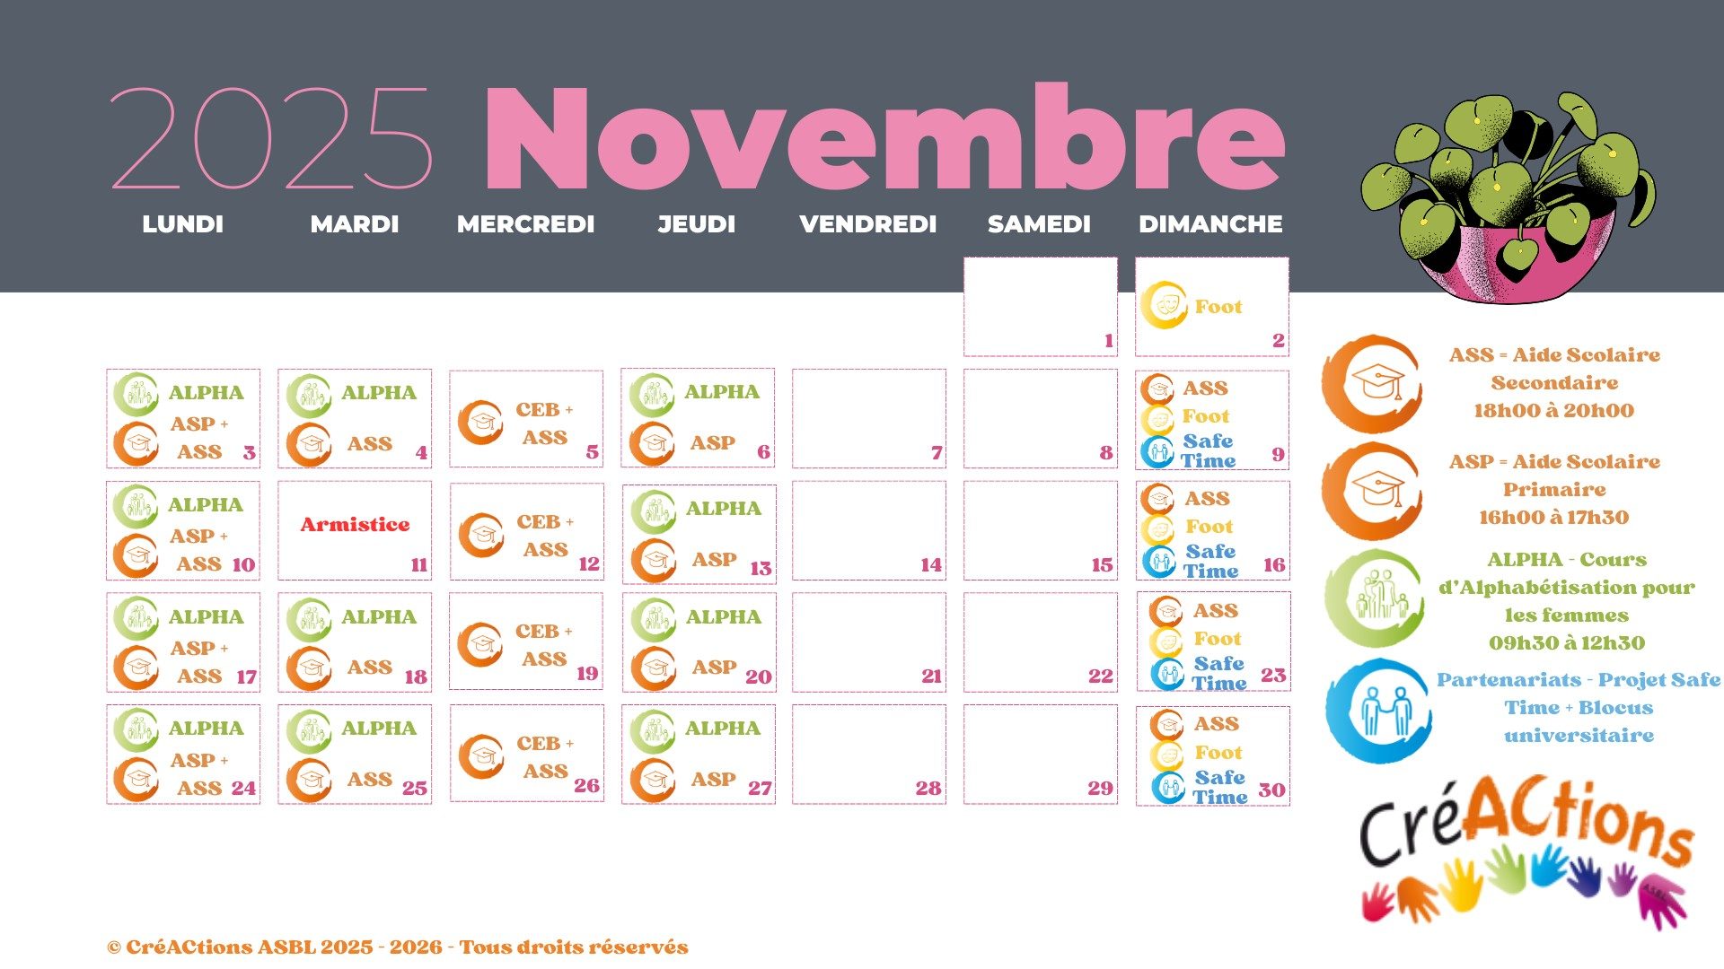
Task: Click the green ALPHA icon on November 3
Action: (136, 393)
